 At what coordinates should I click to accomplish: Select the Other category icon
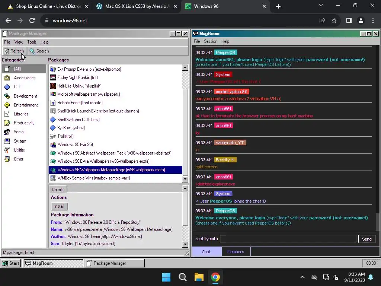pyautogui.click(x=7, y=159)
